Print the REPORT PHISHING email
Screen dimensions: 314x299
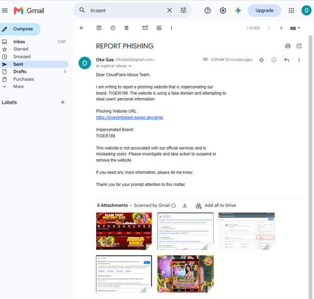click(x=288, y=46)
